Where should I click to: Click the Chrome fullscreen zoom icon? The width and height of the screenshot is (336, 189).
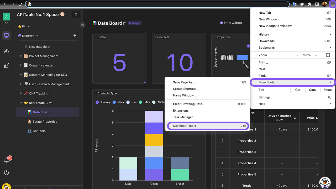[x=328, y=55]
